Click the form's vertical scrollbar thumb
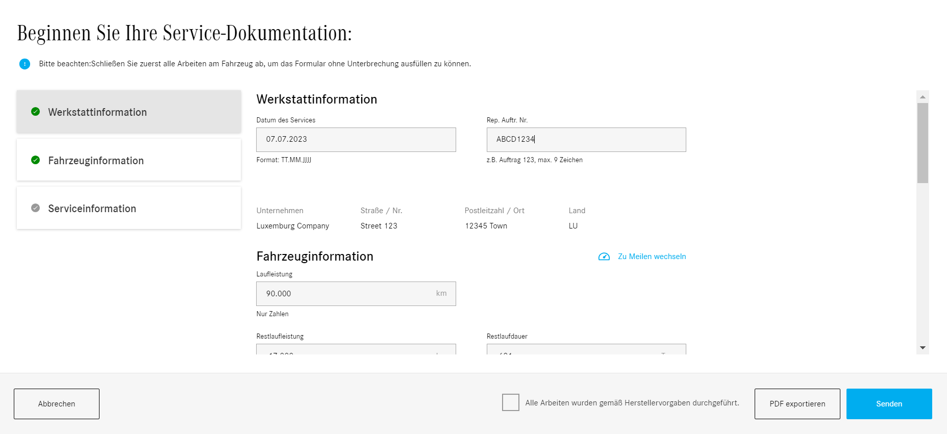This screenshot has height=434, width=947. pos(923,143)
